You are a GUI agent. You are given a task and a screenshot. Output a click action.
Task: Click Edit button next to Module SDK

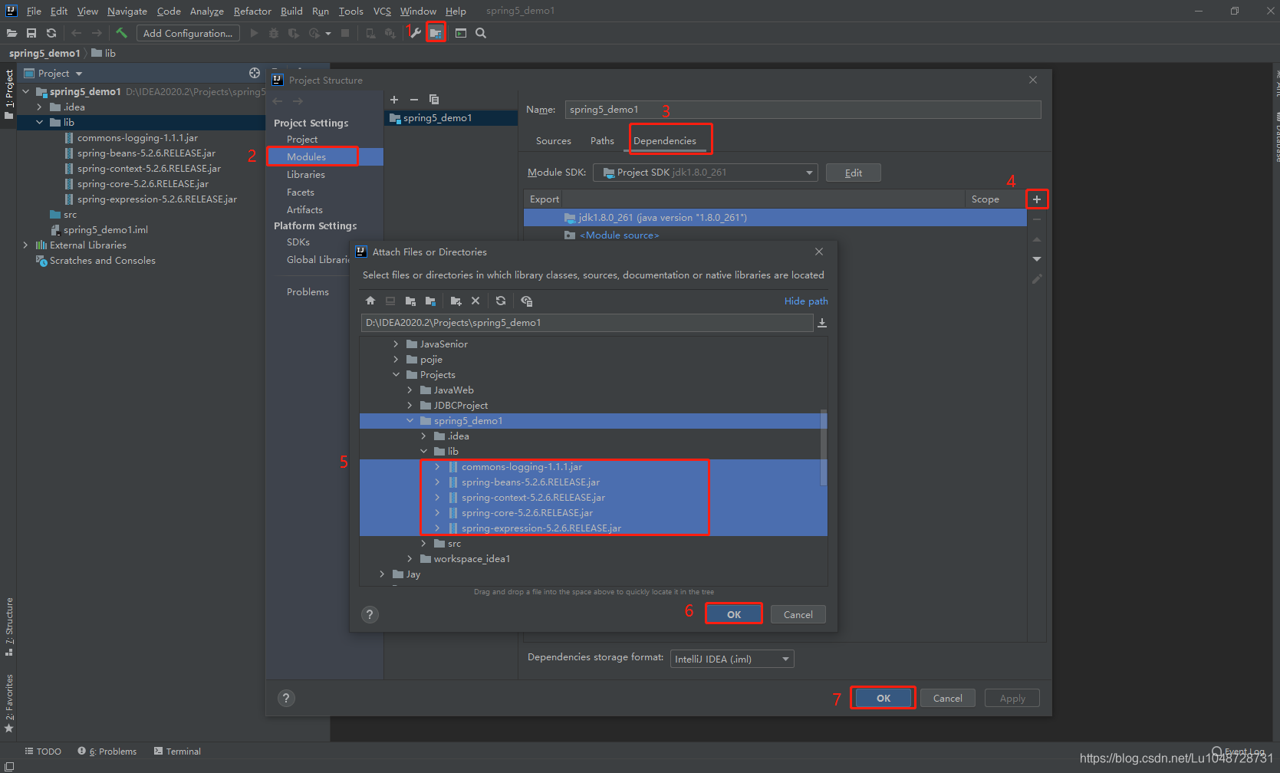(x=853, y=173)
